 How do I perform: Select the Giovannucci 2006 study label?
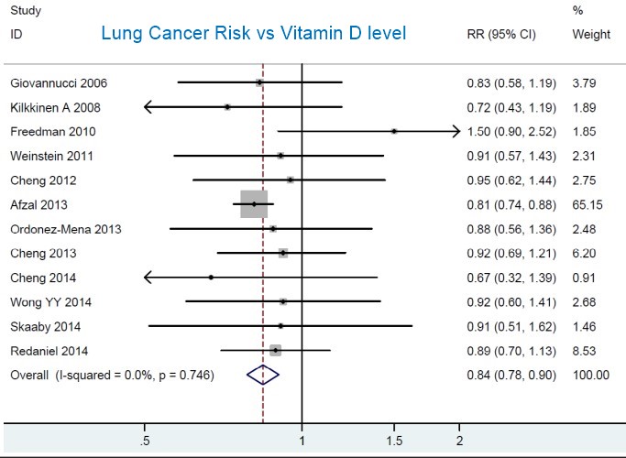click(59, 83)
